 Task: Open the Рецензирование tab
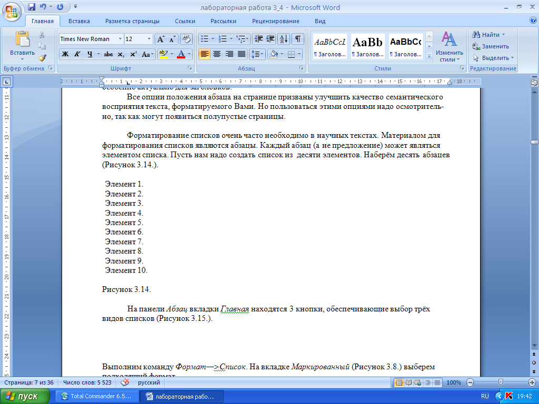tap(276, 21)
